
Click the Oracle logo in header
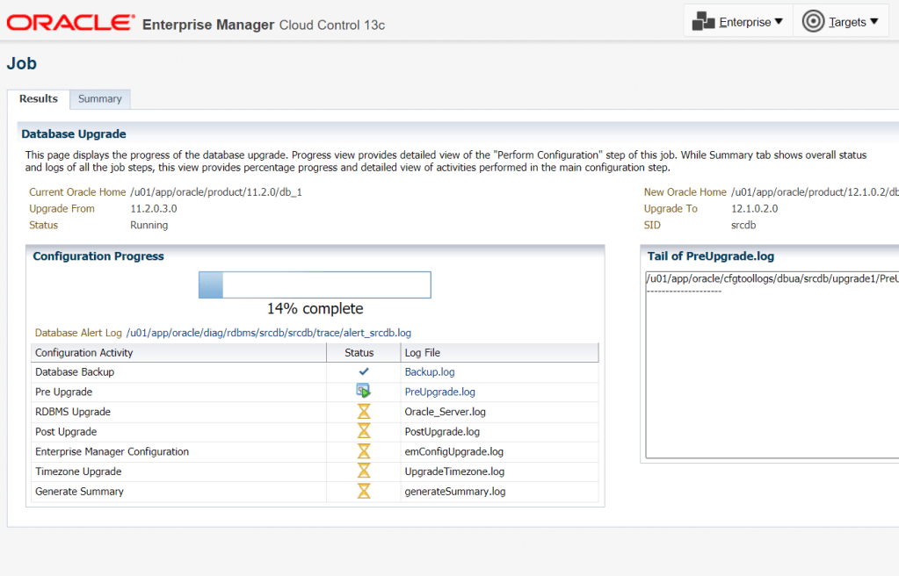71,23
